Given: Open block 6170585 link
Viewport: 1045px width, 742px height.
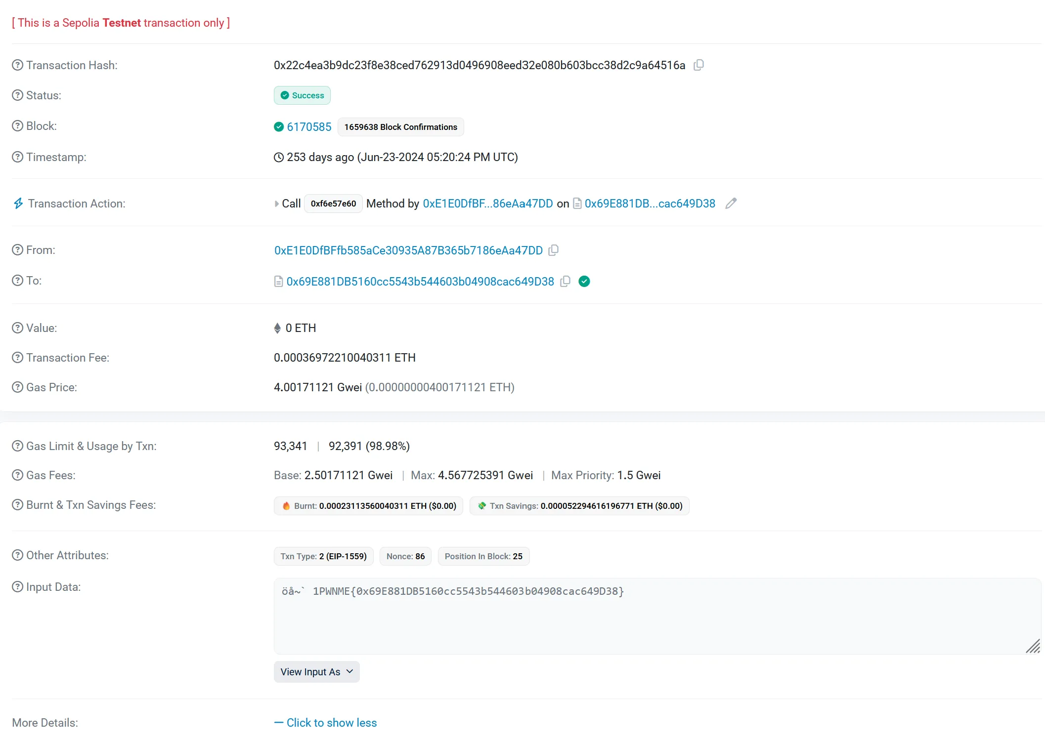Looking at the screenshot, I should click(308, 126).
